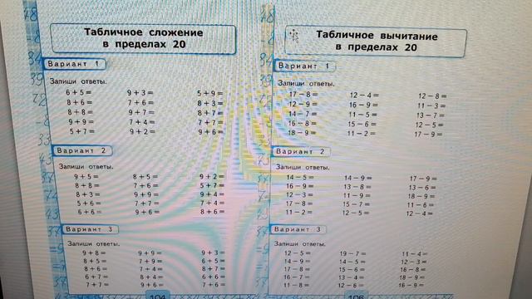The image size is (532, 299).
Task: Click '13 − 4 =' in subtraction Вариант 3
Action: [351, 277]
